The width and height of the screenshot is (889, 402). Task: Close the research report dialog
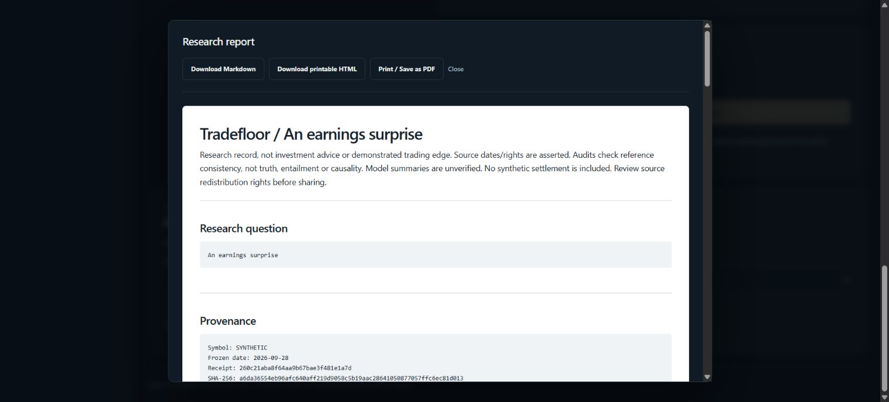pos(456,69)
